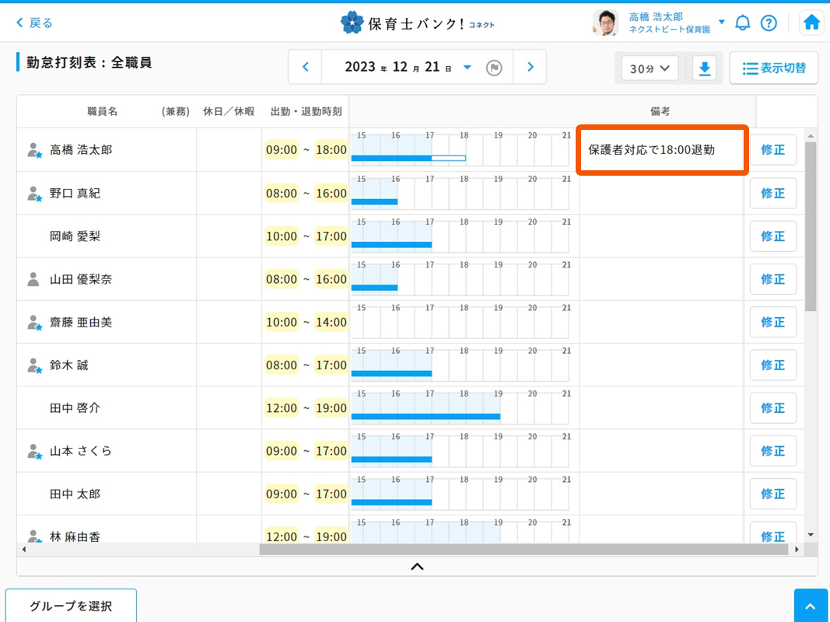
Task: Go to previous day arrow
Action: pos(306,68)
